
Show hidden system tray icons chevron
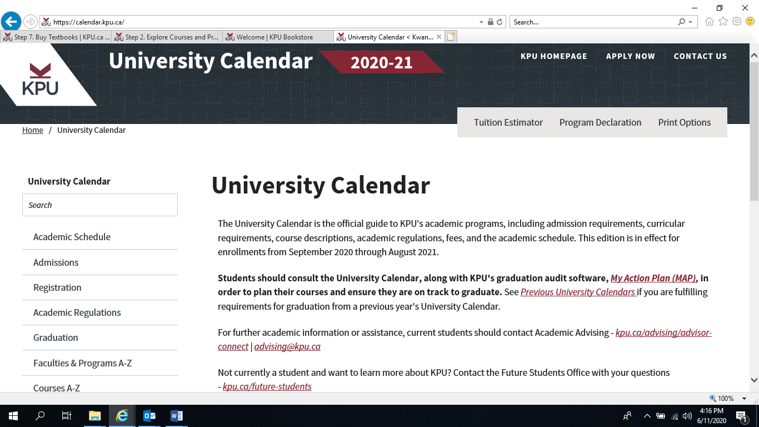click(x=647, y=416)
